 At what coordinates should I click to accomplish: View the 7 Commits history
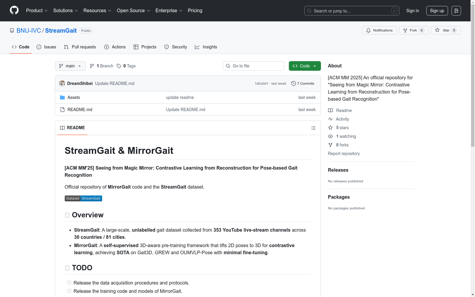(303, 83)
